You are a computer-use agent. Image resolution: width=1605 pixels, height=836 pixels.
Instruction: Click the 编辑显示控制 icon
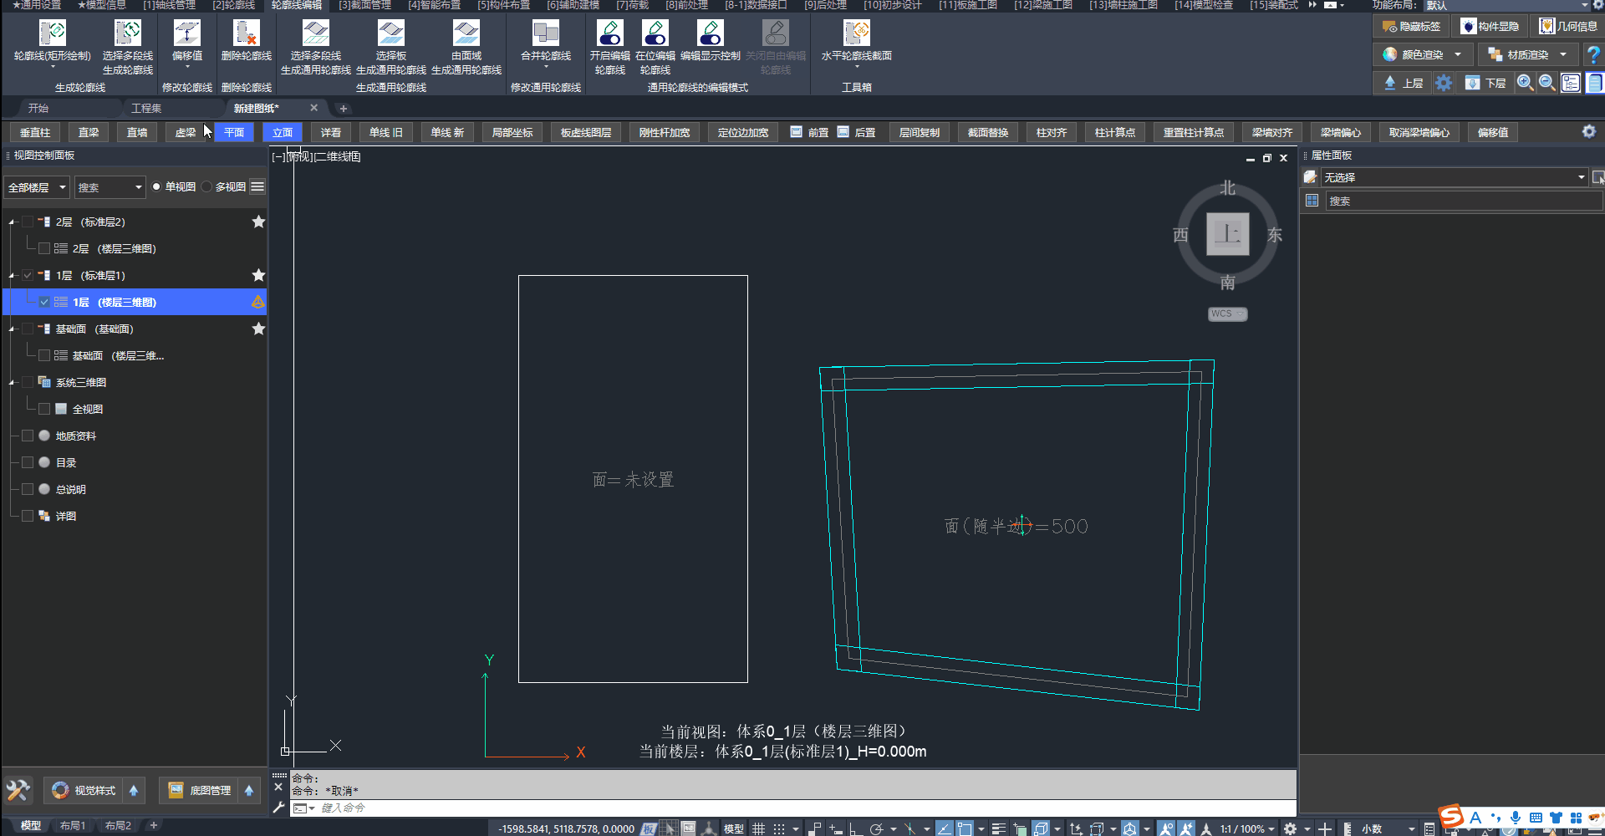click(710, 33)
